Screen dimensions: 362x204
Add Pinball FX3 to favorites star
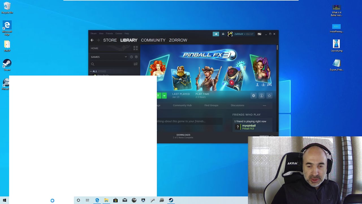pyautogui.click(x=269, y=96)
